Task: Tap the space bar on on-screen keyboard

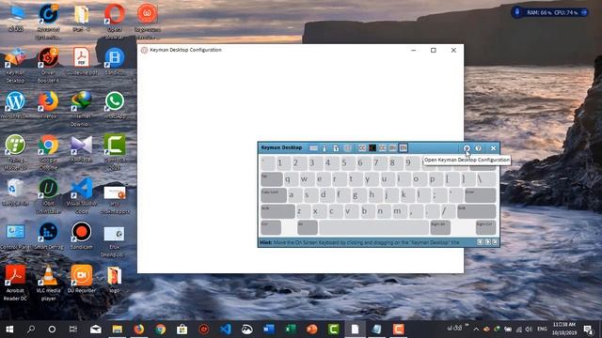Action: click(x=373, y=227)
